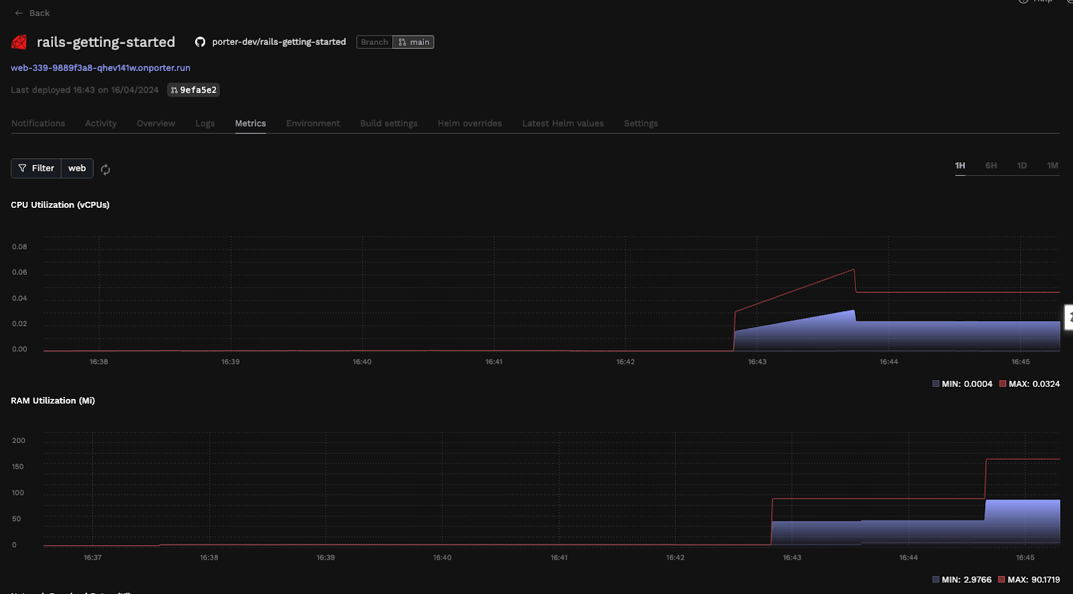Click the Filter funnel icon
This screenshot has width=1073, height=594.
(23, 168)
